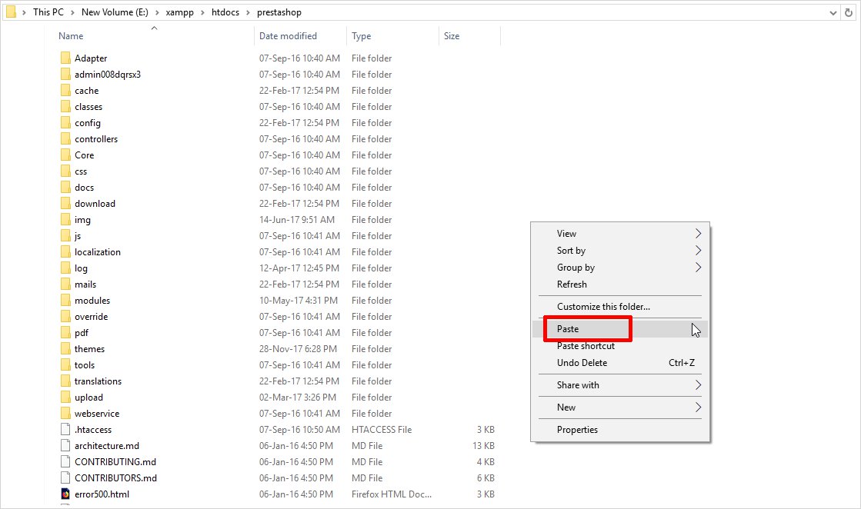Select the tools folder name

(x=85, y=365)
